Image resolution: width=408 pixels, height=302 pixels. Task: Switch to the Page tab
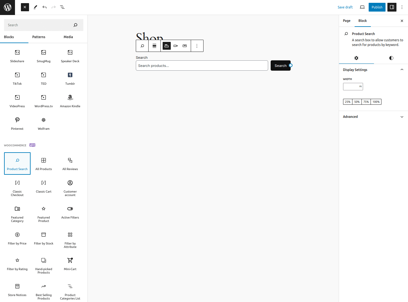347,21
